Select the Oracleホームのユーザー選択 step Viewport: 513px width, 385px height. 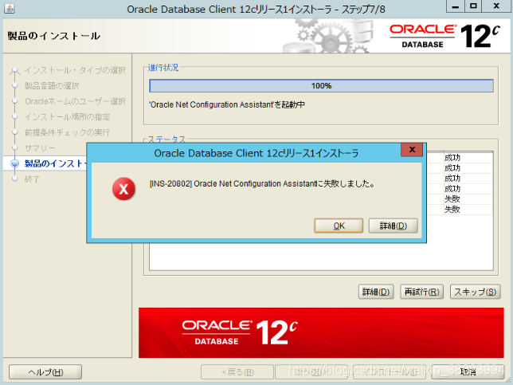(x=75, y=101)
